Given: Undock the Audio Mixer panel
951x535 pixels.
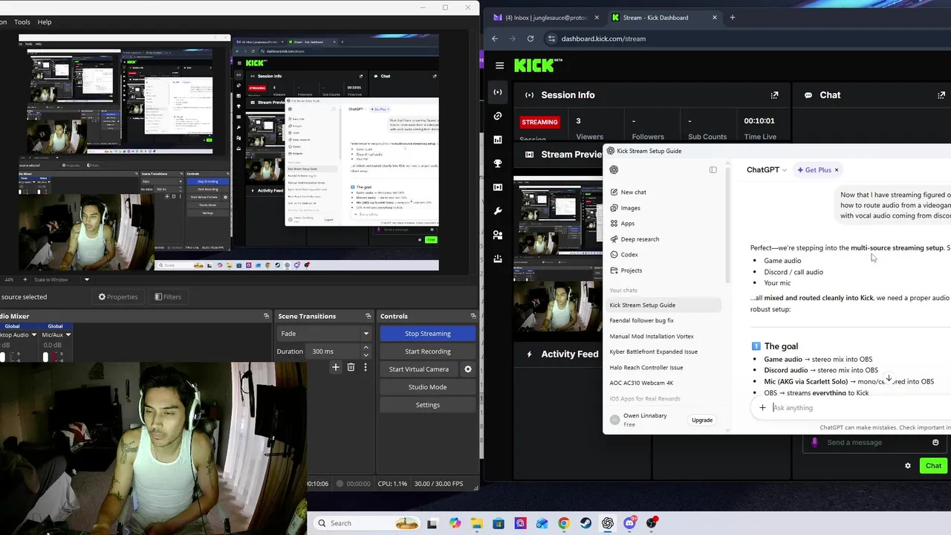Looking at the screenshot, I should click(x=266, y=317).
